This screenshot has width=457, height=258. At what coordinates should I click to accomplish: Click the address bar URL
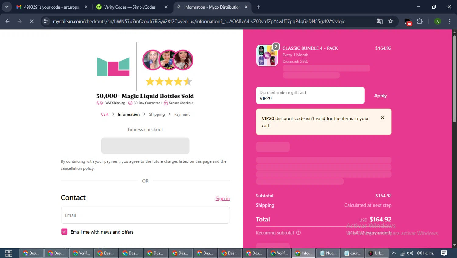199,21
